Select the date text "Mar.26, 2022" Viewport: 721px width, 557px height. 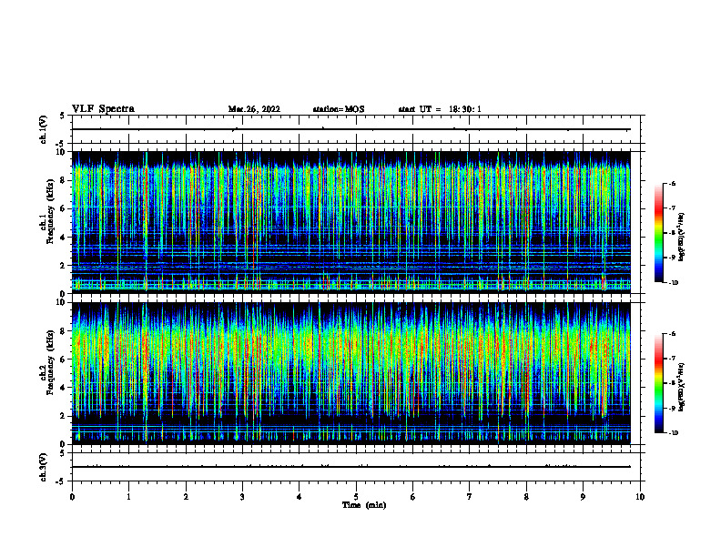254,109
